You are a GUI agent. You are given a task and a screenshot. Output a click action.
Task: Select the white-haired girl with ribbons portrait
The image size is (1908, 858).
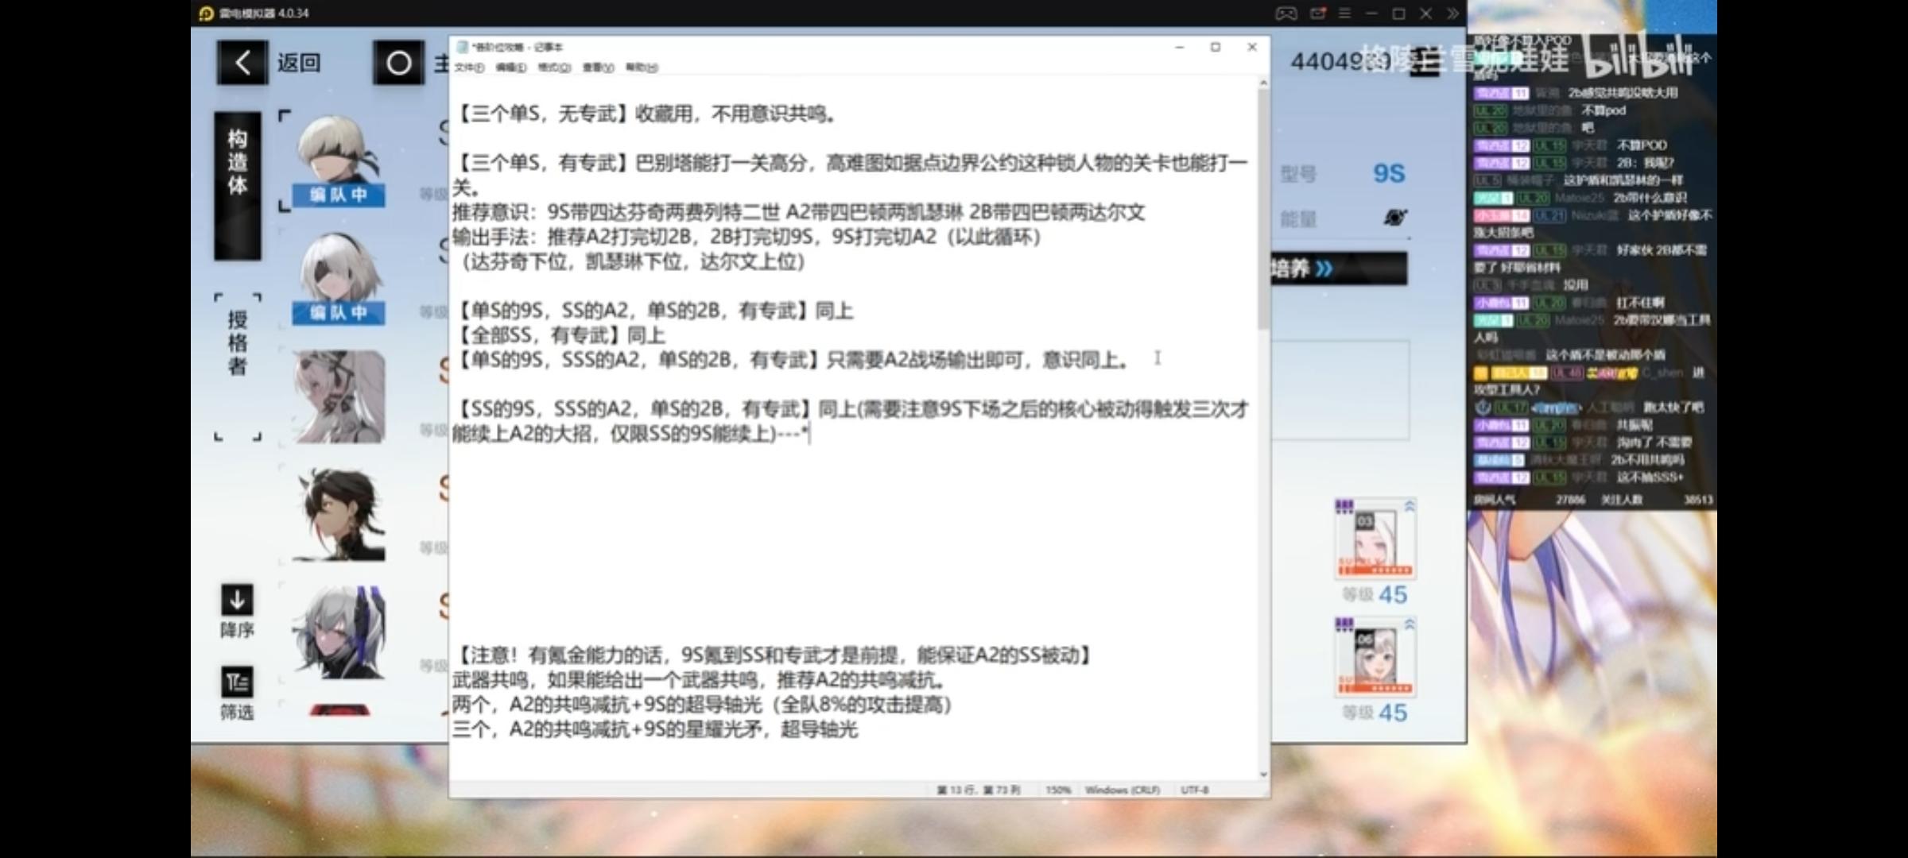[x=339, y=396]
